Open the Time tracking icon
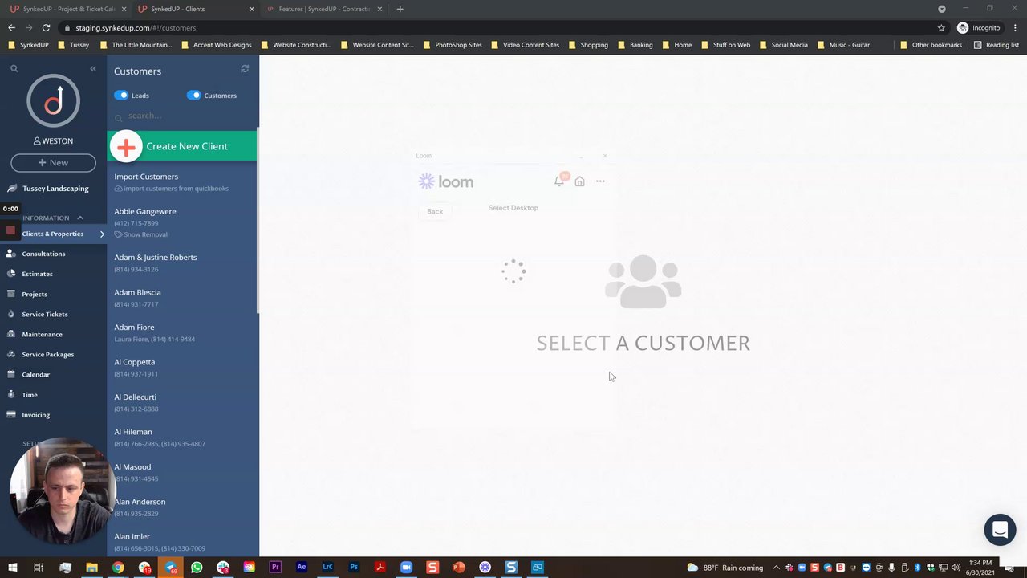Image resolution: width=1027 pixels, height=578 pixels. pyautogui.click(x=11, y=394)
